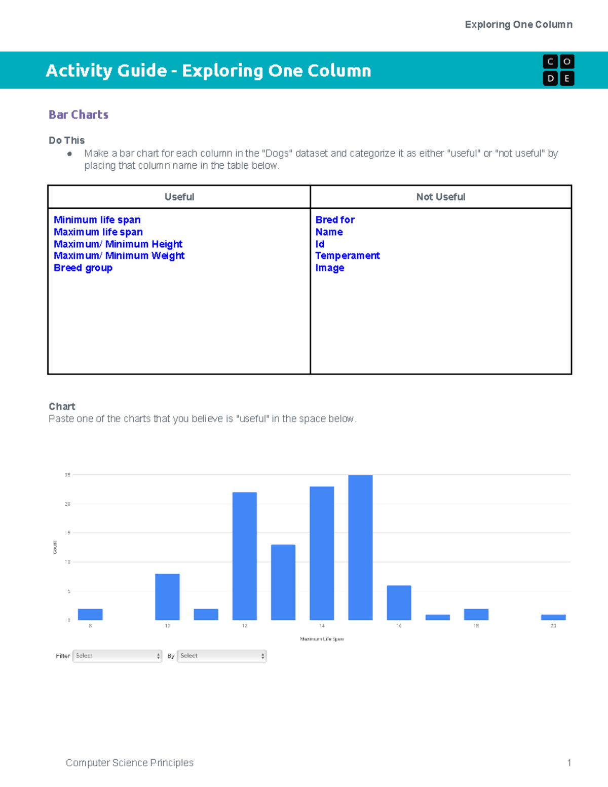This screenshot has width=608, height=787.
Task: Click the 'Exploring One Column' page header
Action: (520, 24)
